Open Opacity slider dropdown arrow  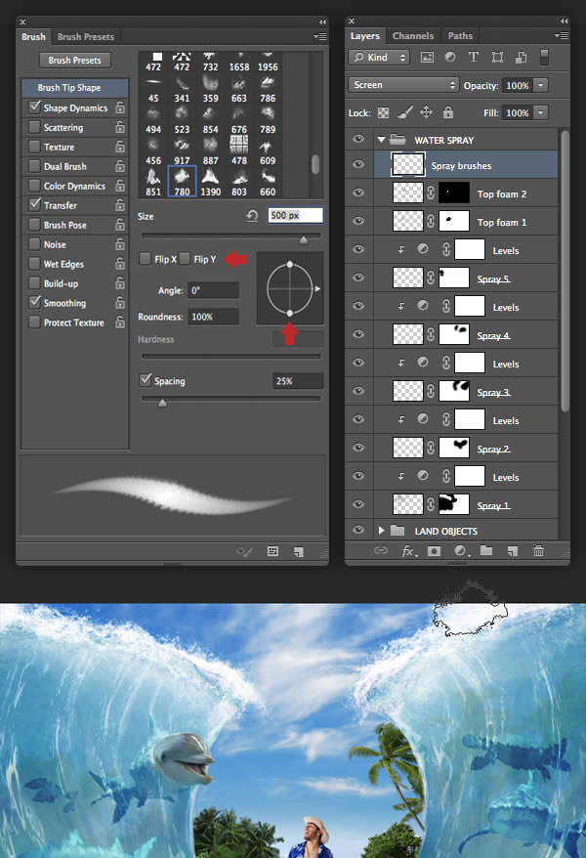click(541, 85)
